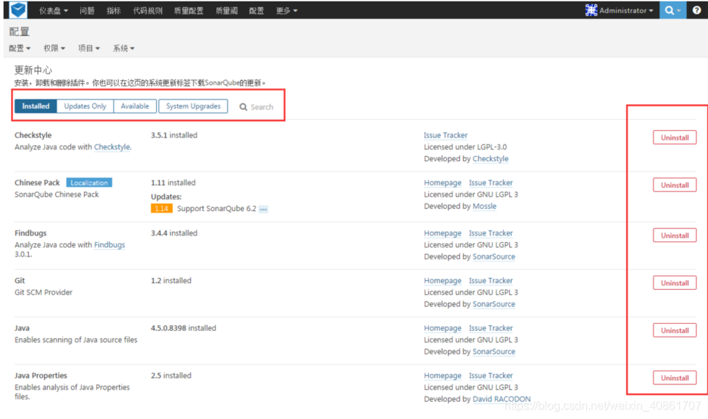The height and width of the screenshot is (419, 708).
Task: Select 'Licensed under LGPL-3.0' text
Action: [x=465, y=147]
